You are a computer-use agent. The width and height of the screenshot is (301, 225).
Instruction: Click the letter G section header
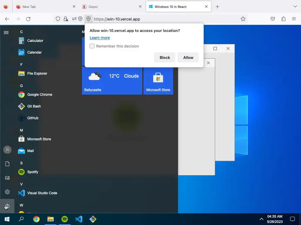coord(21,86)
